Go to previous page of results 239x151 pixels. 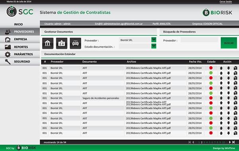point(193,142)
